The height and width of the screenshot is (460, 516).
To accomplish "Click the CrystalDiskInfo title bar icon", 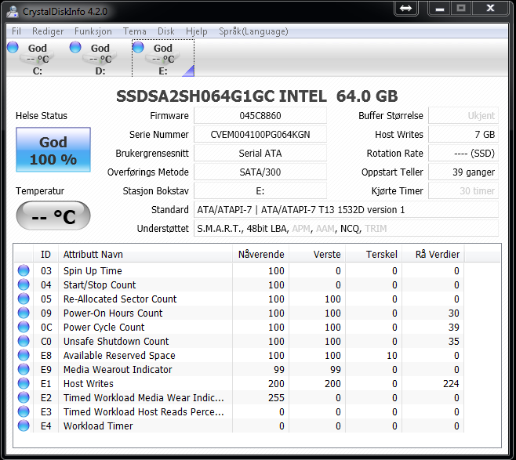I will 13,11.
